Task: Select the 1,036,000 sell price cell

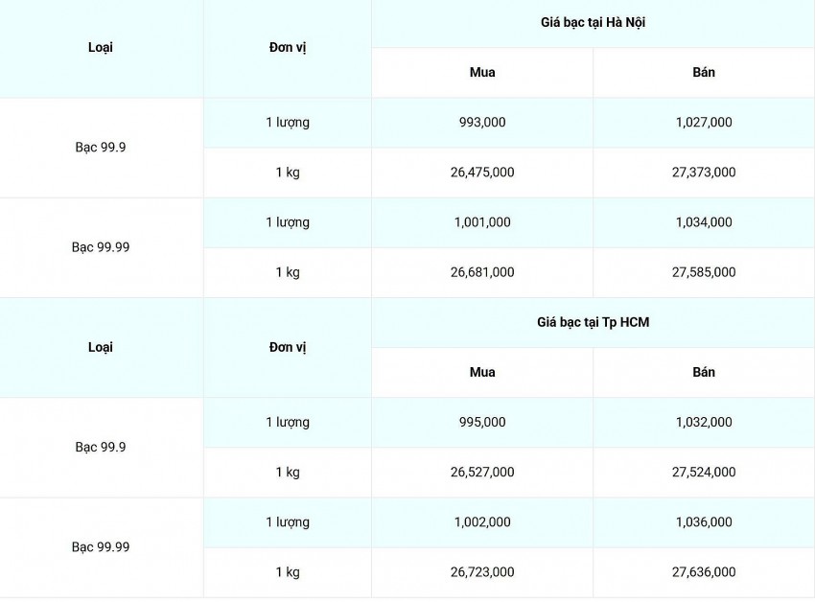Action: pyautogui.click(x=704, y=522)
